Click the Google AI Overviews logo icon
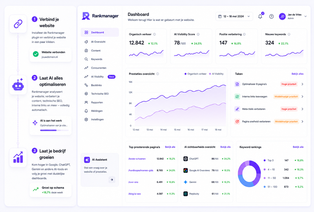Image resolution: width=314 pixels, height=212 pixels. click(x=186, y=170)
